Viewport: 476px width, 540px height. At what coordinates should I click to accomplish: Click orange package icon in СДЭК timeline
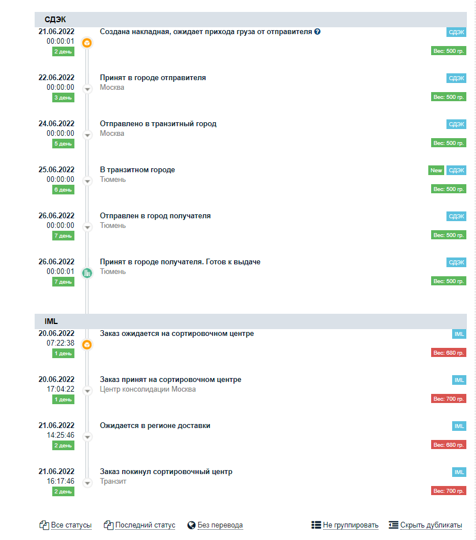point(87,43)
